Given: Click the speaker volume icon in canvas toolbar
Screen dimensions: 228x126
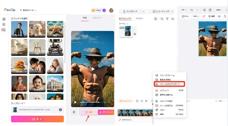Looking at the screenshot, I should [219, 16].
